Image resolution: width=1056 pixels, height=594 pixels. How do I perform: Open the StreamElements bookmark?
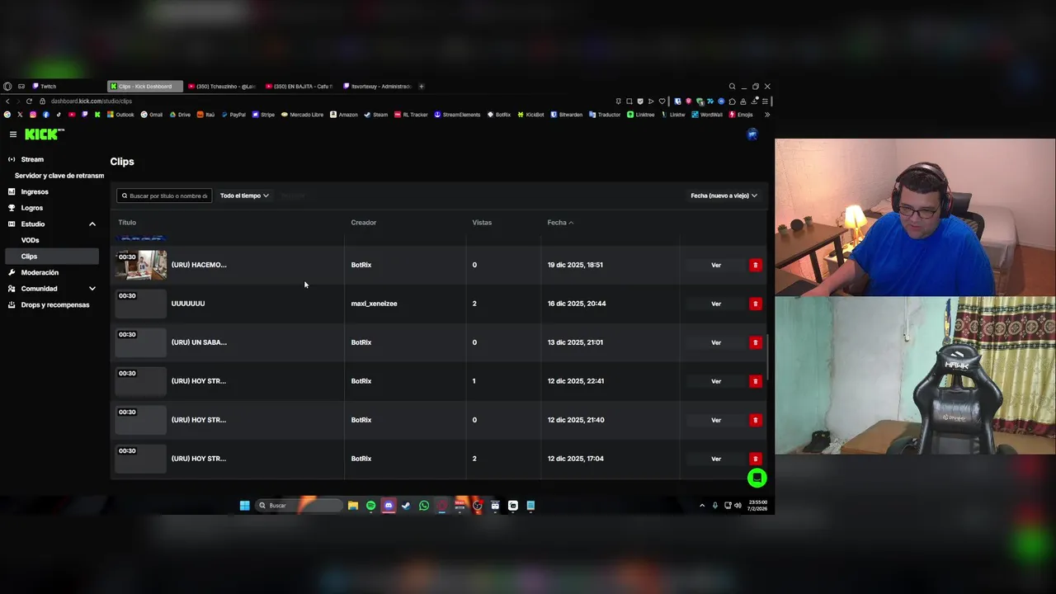pos(457,115)
